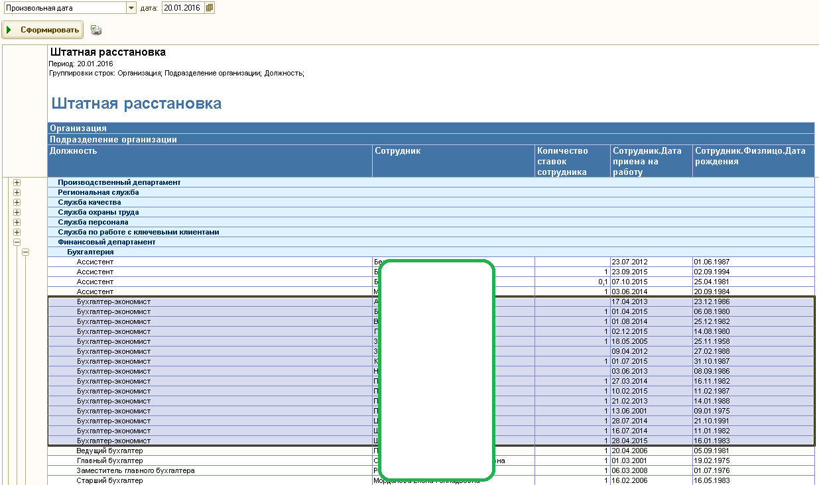This screenshot has height=485, width=819.
Task: Collapse Финансовый департамент group
Action: 17,242
